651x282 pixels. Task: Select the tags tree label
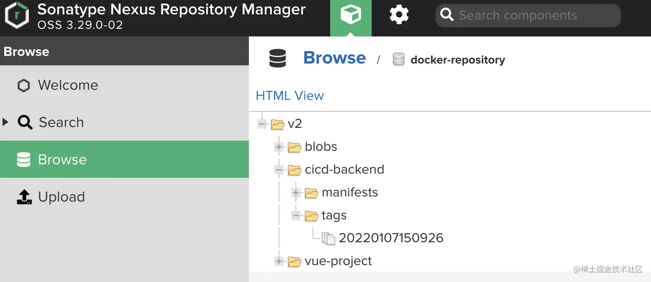[334, 215]
